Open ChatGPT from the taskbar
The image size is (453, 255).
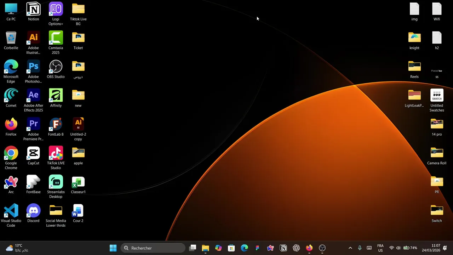[x=296, y=248]
